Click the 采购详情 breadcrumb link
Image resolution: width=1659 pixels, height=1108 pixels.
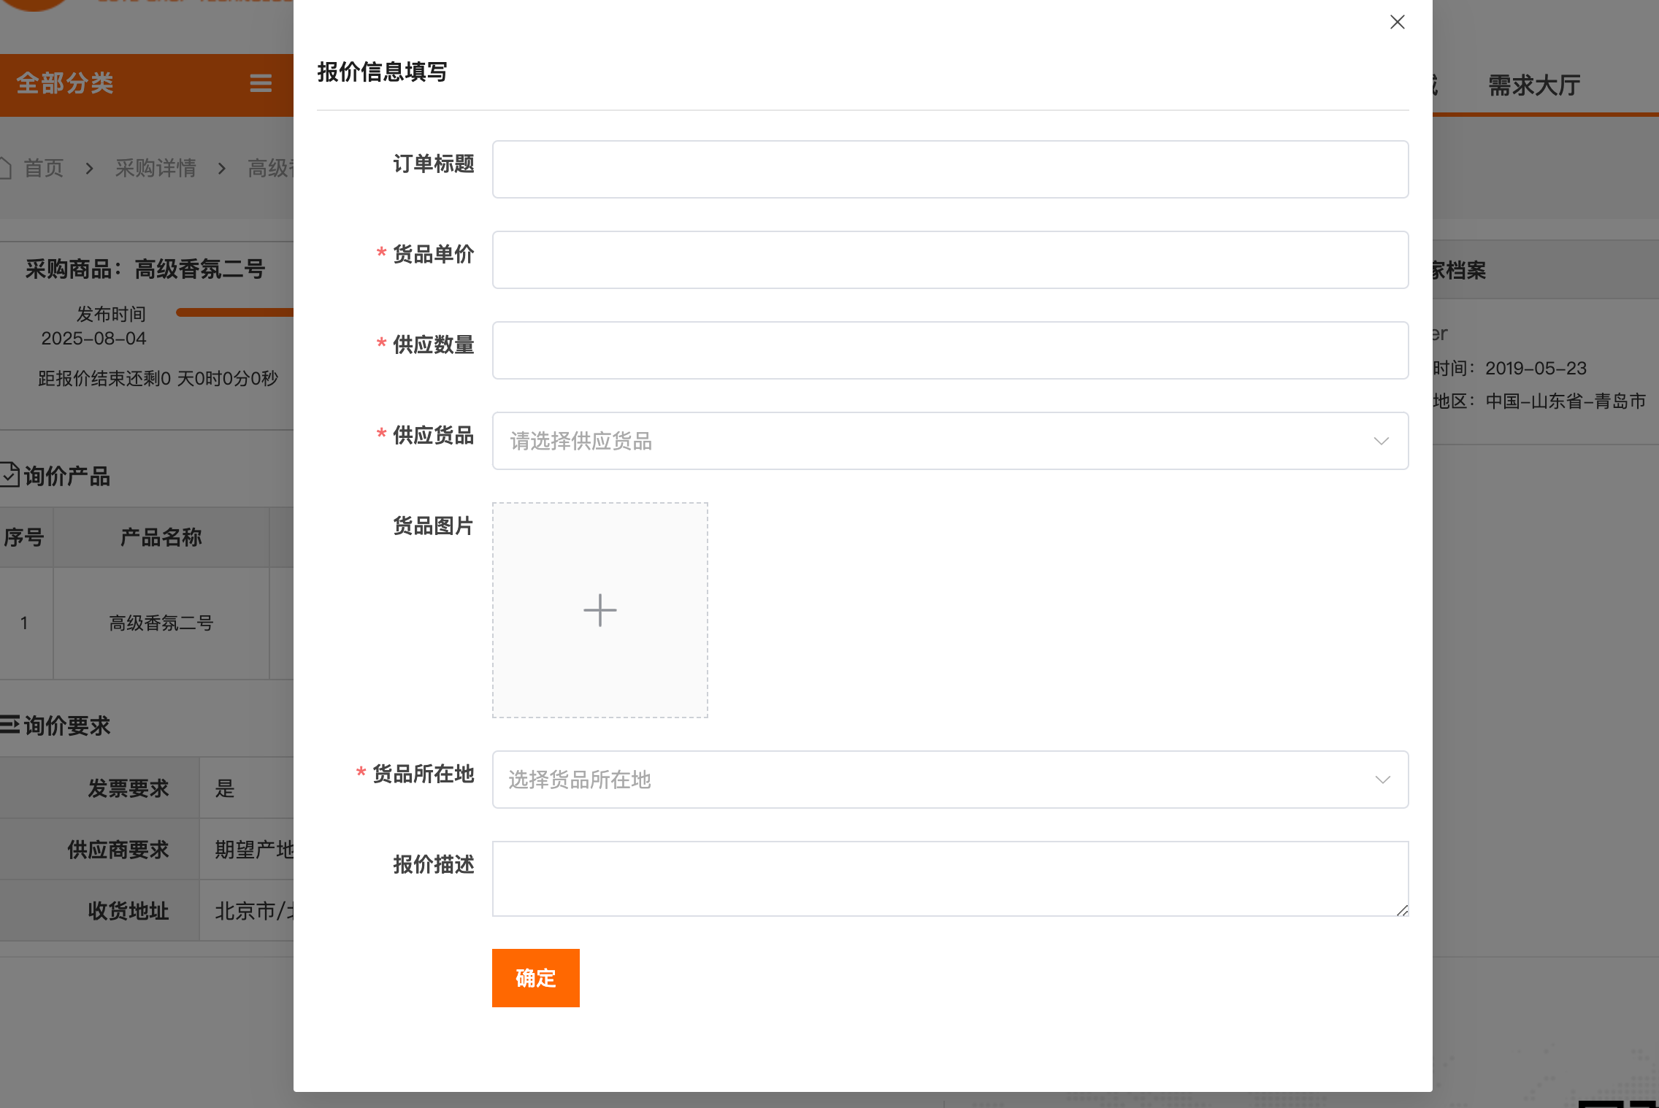(156, 168)
